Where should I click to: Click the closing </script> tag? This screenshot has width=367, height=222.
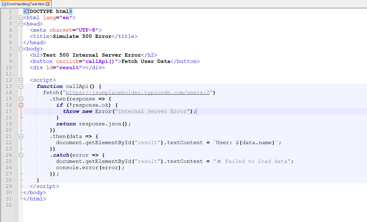click(45, 186)
